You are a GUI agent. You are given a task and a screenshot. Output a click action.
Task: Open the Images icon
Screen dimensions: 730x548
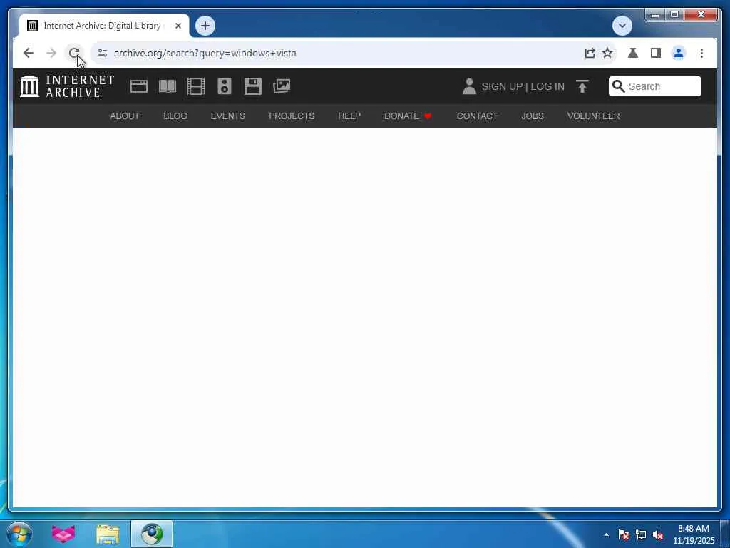coord(282,86)
